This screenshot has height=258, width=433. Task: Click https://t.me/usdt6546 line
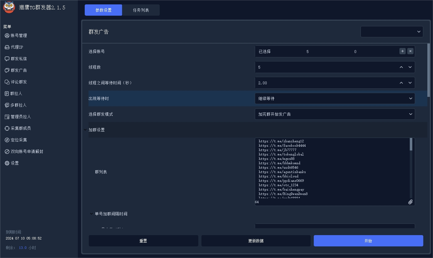(278, 167)
